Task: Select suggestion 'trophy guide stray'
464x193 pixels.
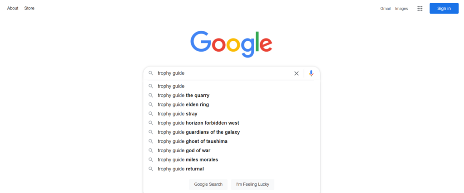Action: pos(177,114)
